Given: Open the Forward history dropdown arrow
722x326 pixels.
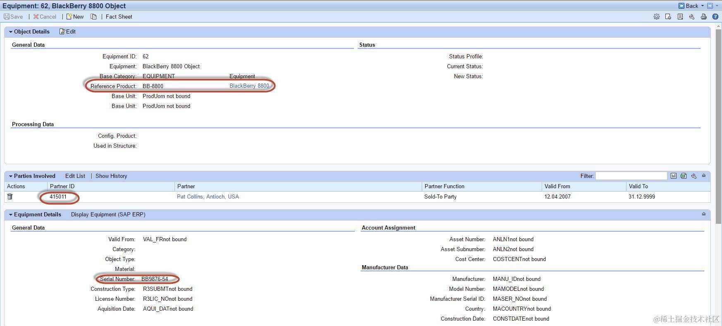Looking at the screenshot, I should pyautogui.click(x=717, y=6).
